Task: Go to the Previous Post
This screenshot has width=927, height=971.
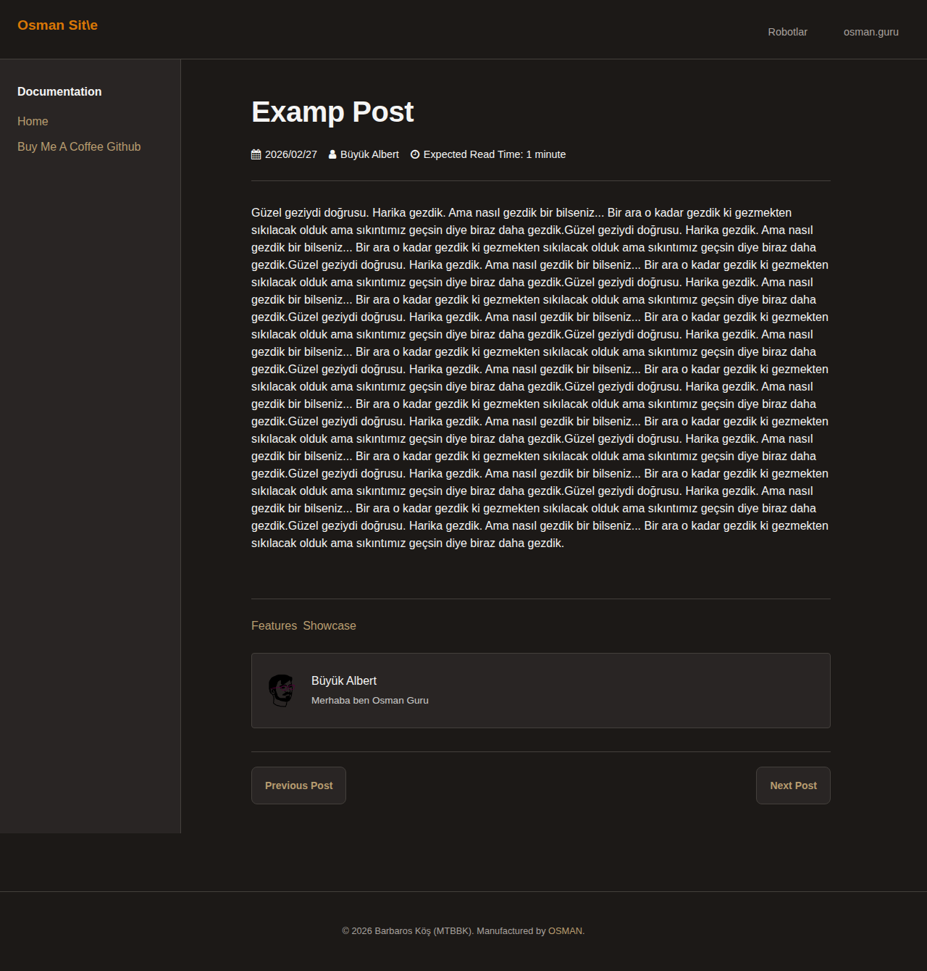Action: click(298, 785)
